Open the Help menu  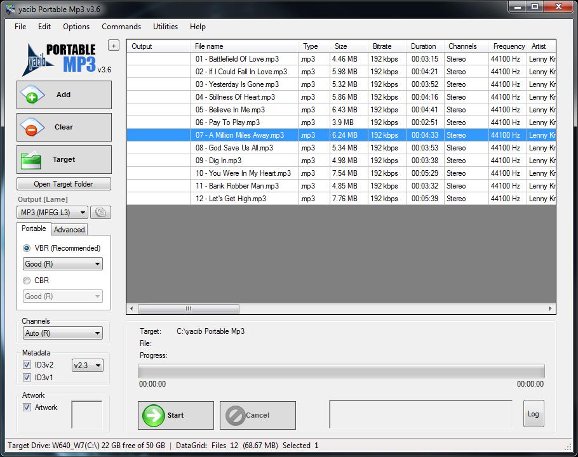click(x=198, y=27)
